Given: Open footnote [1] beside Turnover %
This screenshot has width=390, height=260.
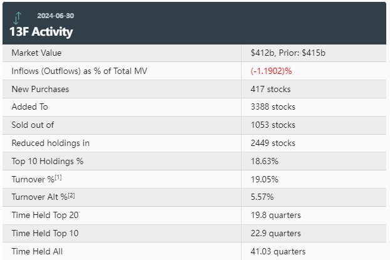Looking at the screenshot, I should (58, 177).
